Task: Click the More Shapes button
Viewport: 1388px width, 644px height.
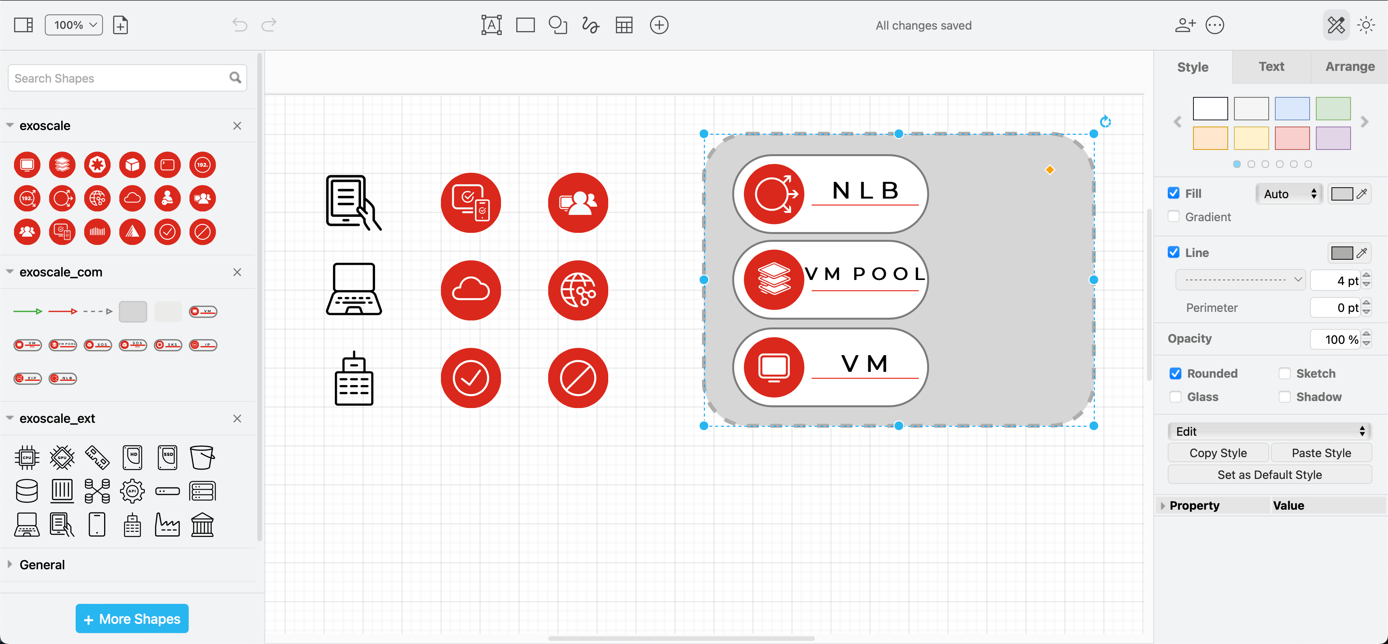Action: click(131, 618)
